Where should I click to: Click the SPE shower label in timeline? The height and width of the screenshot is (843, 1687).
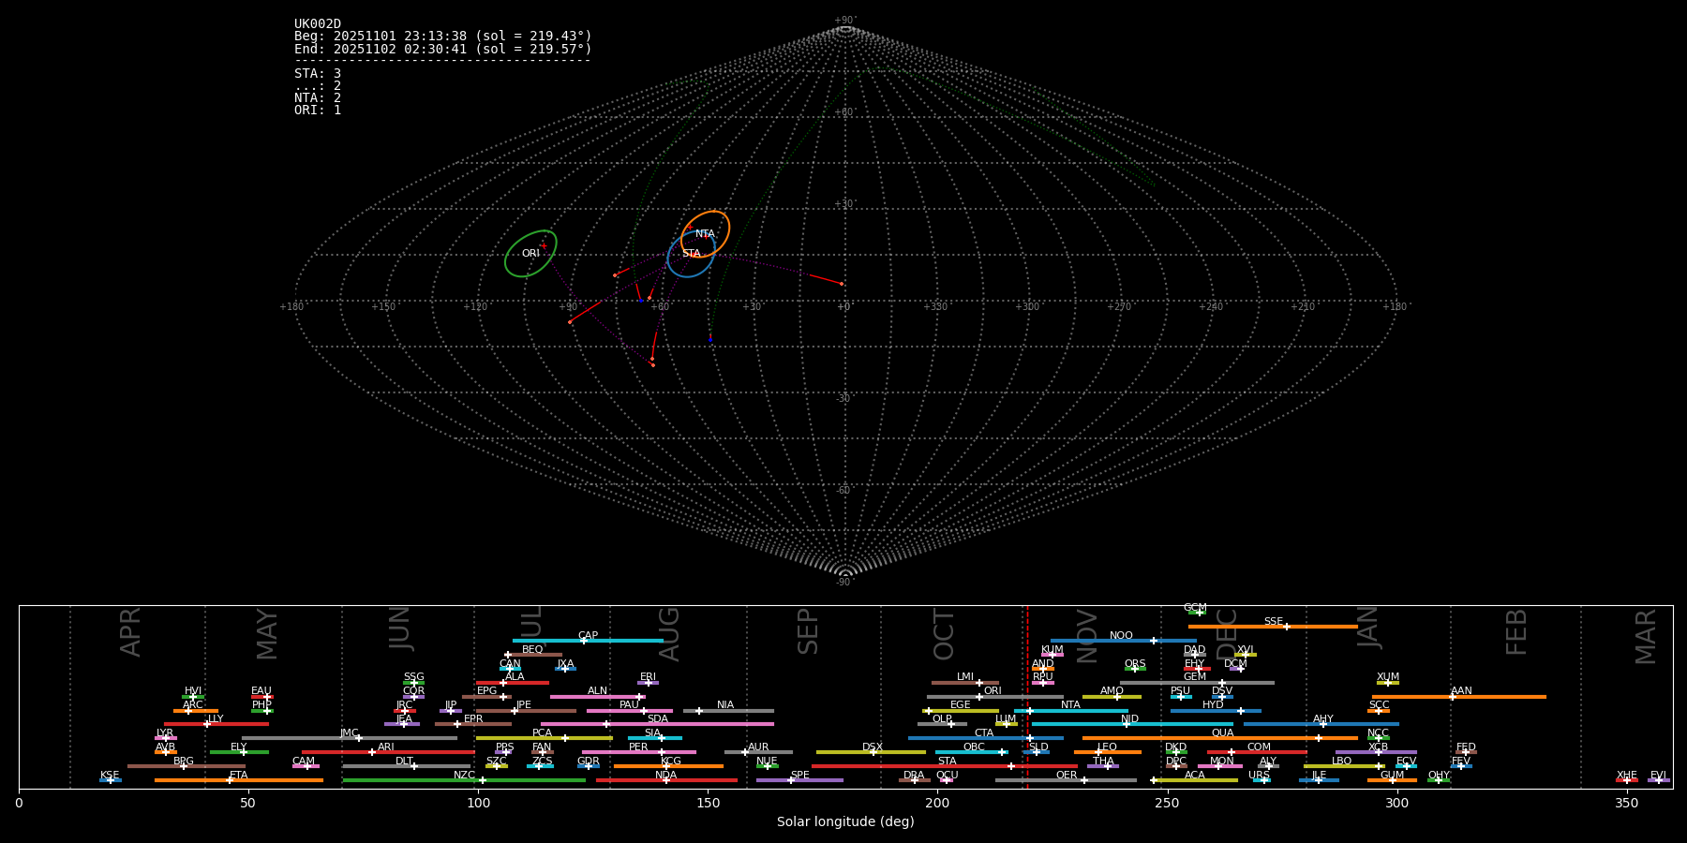[799, 776]
